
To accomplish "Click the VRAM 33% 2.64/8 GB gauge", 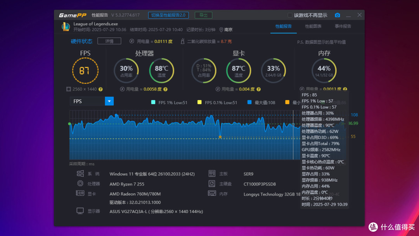I will (274, 71).
